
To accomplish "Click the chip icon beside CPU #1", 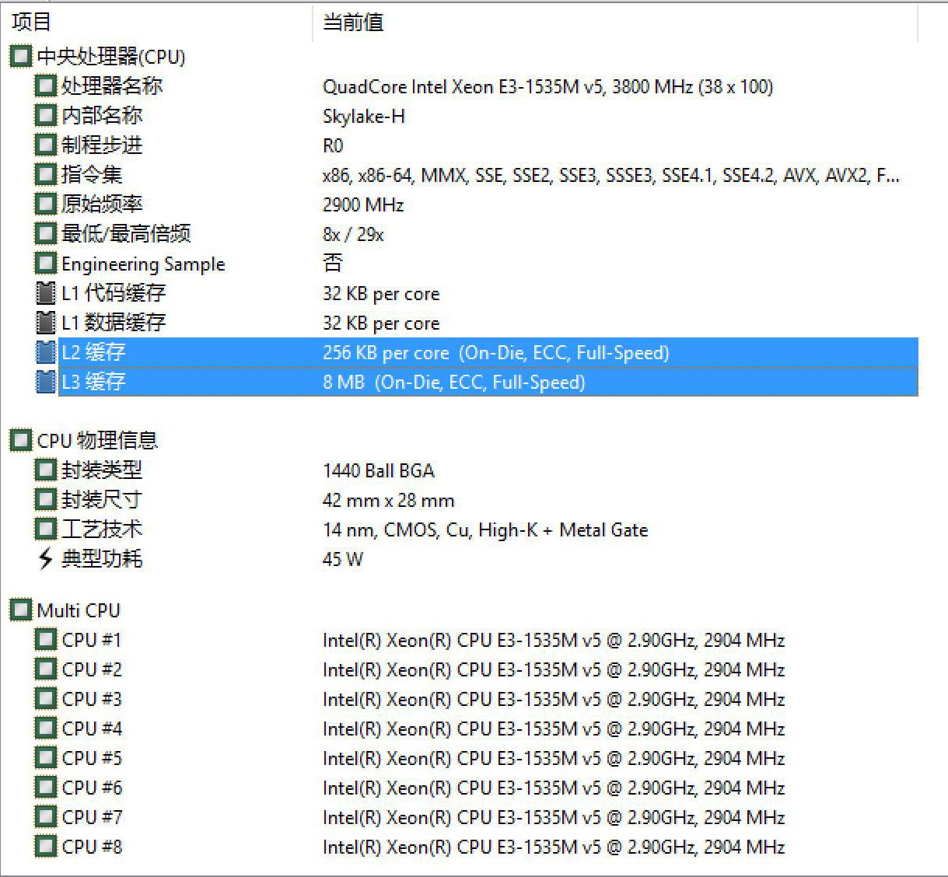I will (x=46, y=639).
